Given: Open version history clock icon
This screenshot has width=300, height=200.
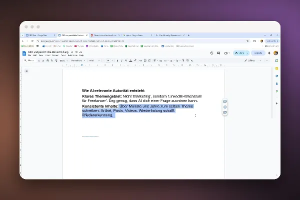Looking at the screenshot, I should pos(211,53).
